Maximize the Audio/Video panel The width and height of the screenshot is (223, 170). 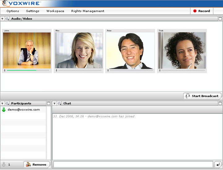pyautogui.click(x=220, y=19)
